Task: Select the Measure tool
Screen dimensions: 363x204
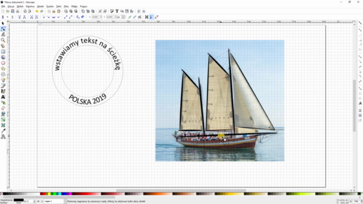Action: [3, 46]
